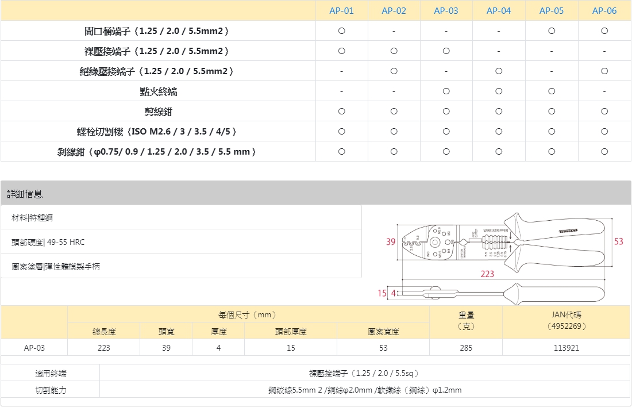Click the 剪線鉗 row label
This screenshot has width=632, height=407.
pyautogui.click(x=158, y=112)
